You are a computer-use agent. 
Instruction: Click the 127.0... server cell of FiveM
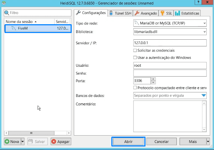click(x=63, y=28)
